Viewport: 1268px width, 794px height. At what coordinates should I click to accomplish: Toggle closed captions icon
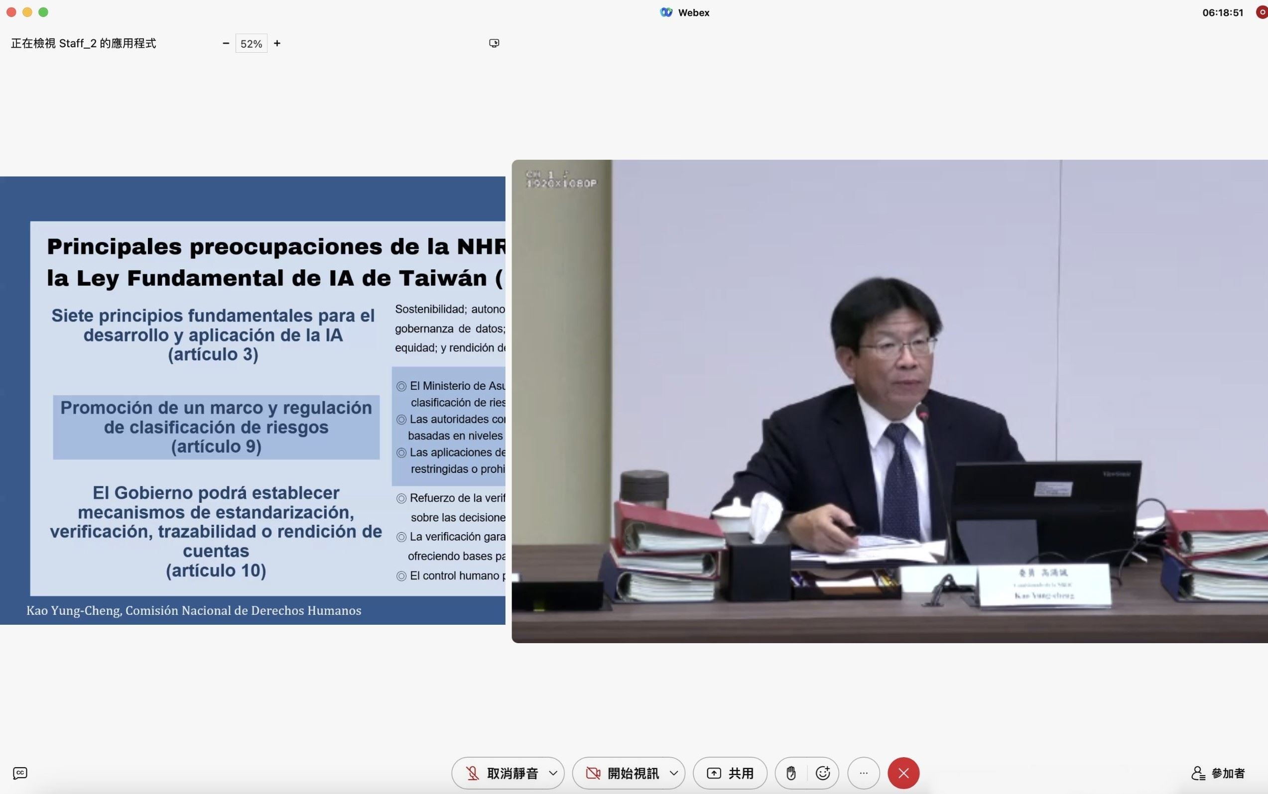[x=20, y=773]
